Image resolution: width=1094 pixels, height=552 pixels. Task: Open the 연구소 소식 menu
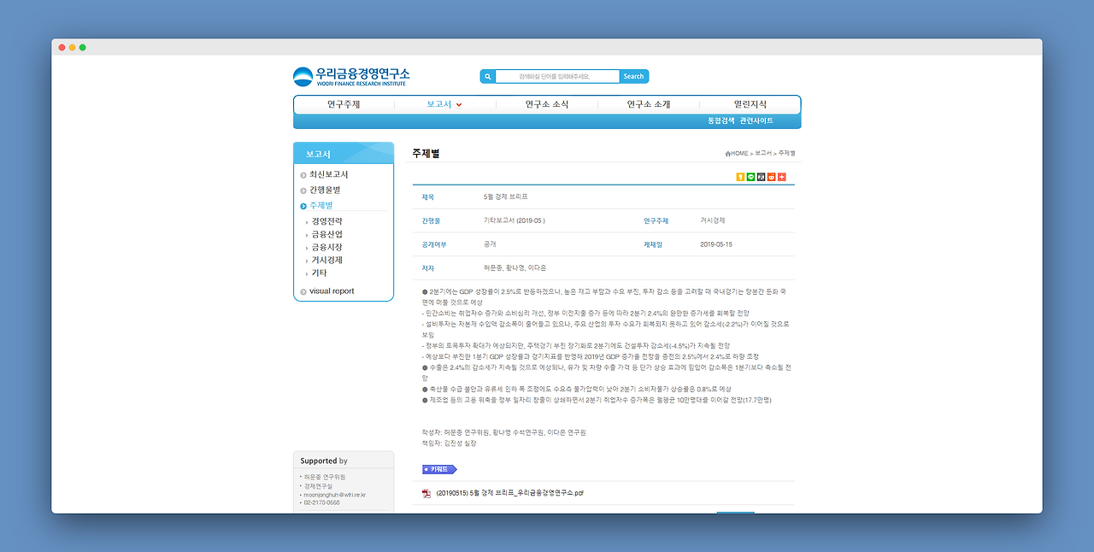[547, 104]
